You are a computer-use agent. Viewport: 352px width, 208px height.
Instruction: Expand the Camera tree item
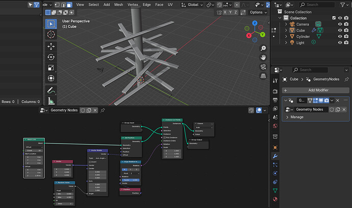[286, 25]
